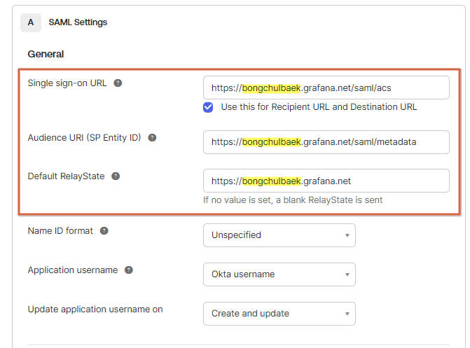470x348 pixels.
Task: Click the 'Update application username on' label
Action: tap(95, 309)
